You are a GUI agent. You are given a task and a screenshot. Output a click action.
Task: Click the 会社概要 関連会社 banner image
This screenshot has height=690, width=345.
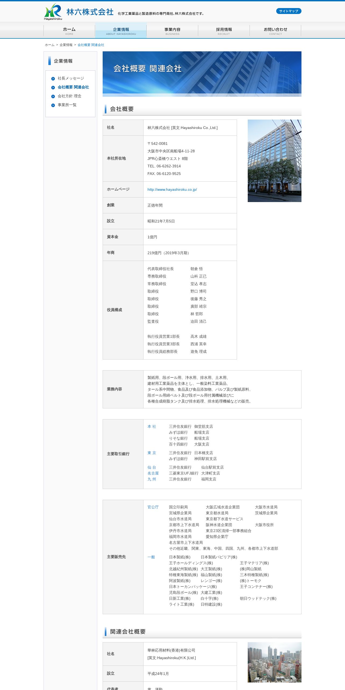click(202, 74)
